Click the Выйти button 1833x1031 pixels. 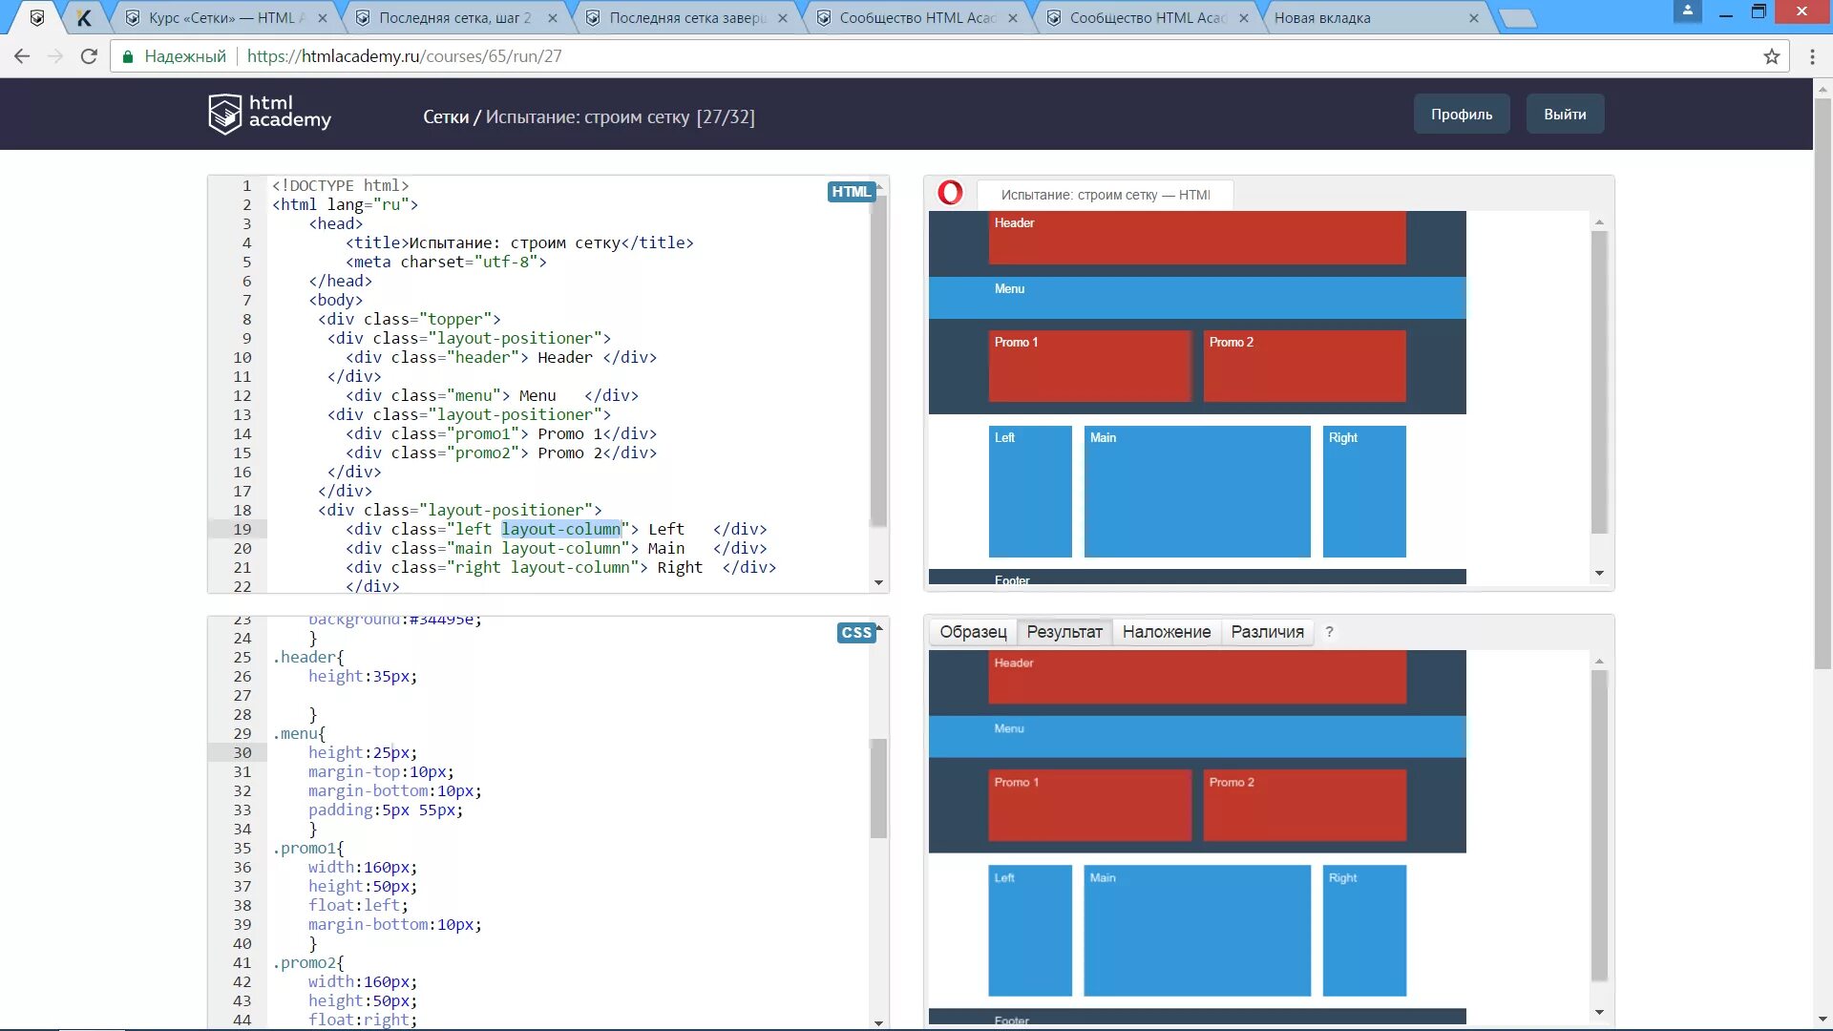pyautogui.click(x=1564, y=115)
